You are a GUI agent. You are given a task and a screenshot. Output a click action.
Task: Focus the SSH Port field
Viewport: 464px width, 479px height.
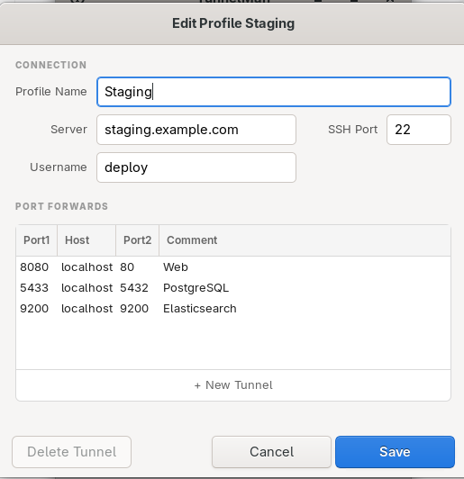tap(418, 130)
